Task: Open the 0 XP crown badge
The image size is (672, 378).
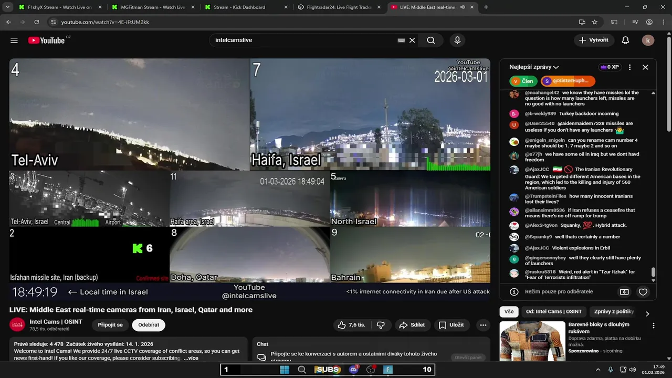Action: click(610, 67)
